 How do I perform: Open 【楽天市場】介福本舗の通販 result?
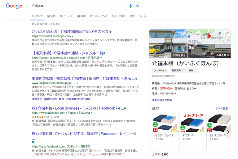67,53
